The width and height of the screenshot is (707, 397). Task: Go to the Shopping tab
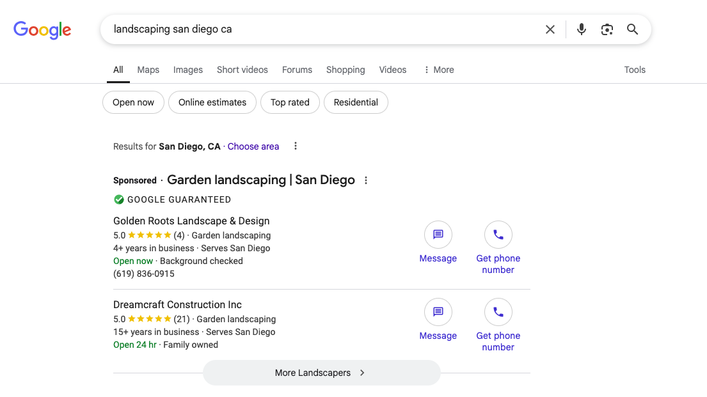(346, 70)
